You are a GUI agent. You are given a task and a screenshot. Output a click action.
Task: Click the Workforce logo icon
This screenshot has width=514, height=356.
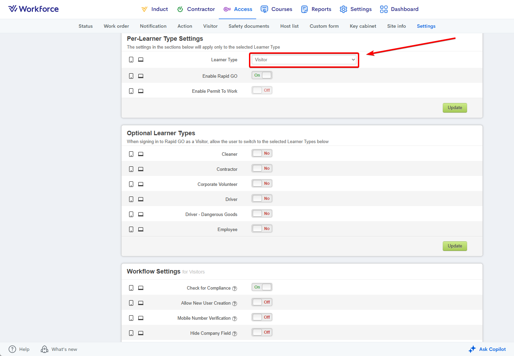pos(13,9)
